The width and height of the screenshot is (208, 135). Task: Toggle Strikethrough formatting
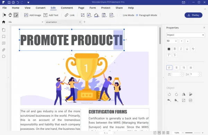click(193, 49)
